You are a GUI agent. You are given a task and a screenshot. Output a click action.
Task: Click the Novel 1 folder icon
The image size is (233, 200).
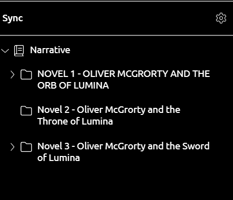coord(26,74)
